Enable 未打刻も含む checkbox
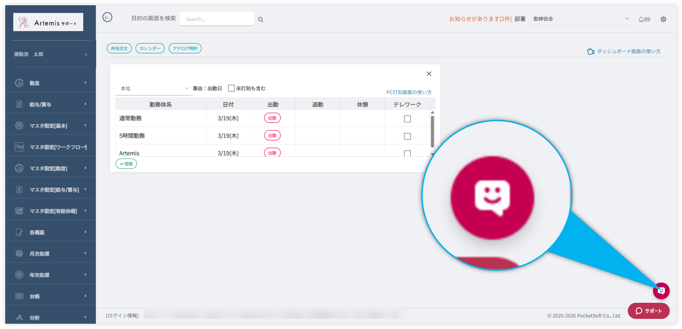The height and width of the screenshot is (329, 682). pos(231,88)
